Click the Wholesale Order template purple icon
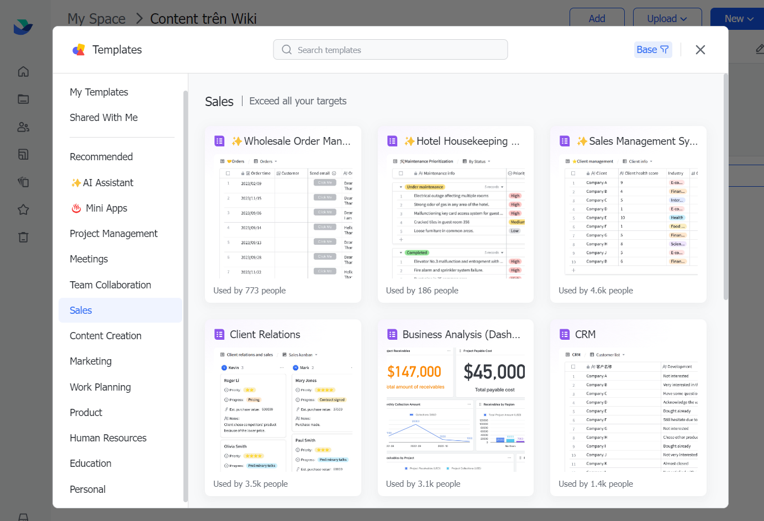 (219, 141)
